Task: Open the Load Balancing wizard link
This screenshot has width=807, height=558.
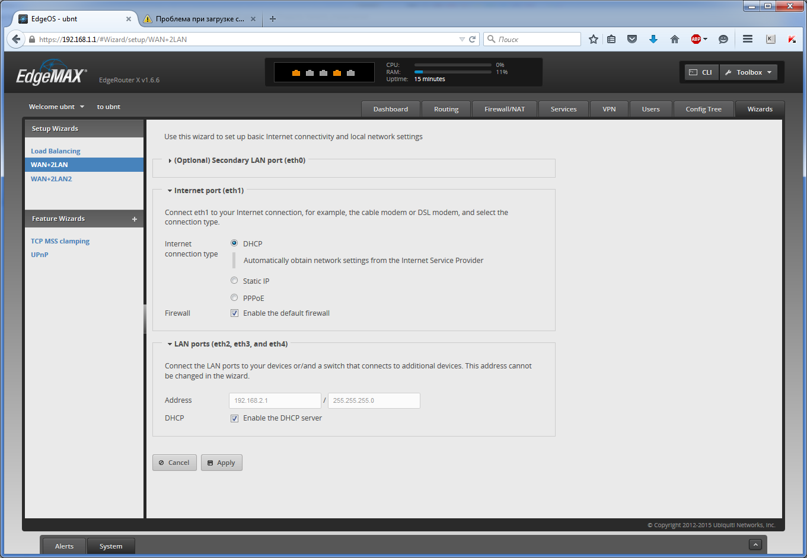Action: 56,151
